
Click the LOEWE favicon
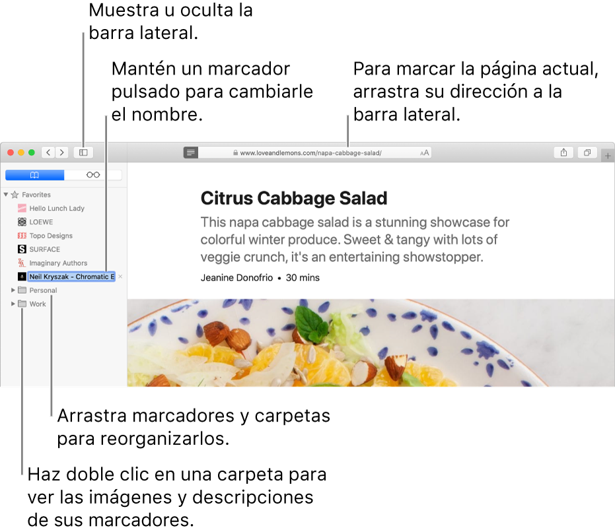[x=22, y=222]
